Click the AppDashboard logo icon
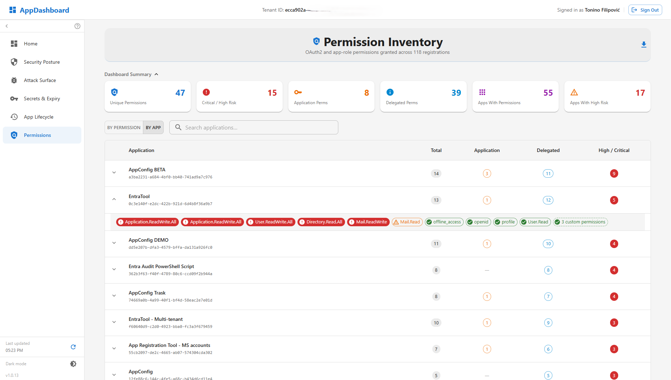This screenshot has height=380, width=671. (13, 10)
